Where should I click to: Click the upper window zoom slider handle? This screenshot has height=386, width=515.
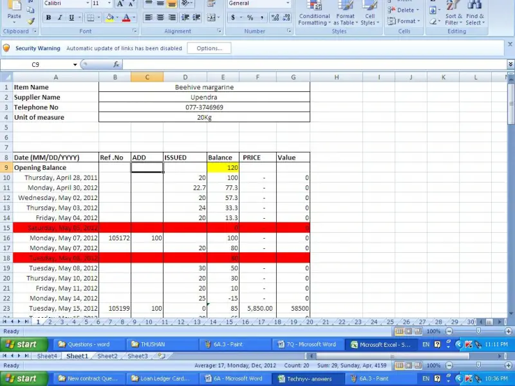pyautogui.click(x=479, y=331)
